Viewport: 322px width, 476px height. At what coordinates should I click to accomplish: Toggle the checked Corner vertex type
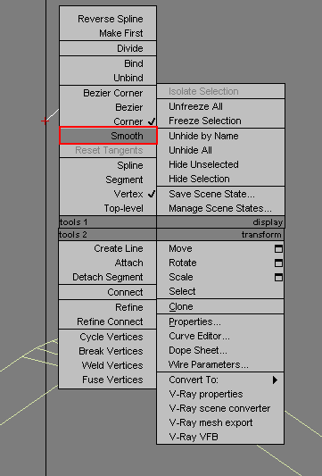[x=108, y=121]
